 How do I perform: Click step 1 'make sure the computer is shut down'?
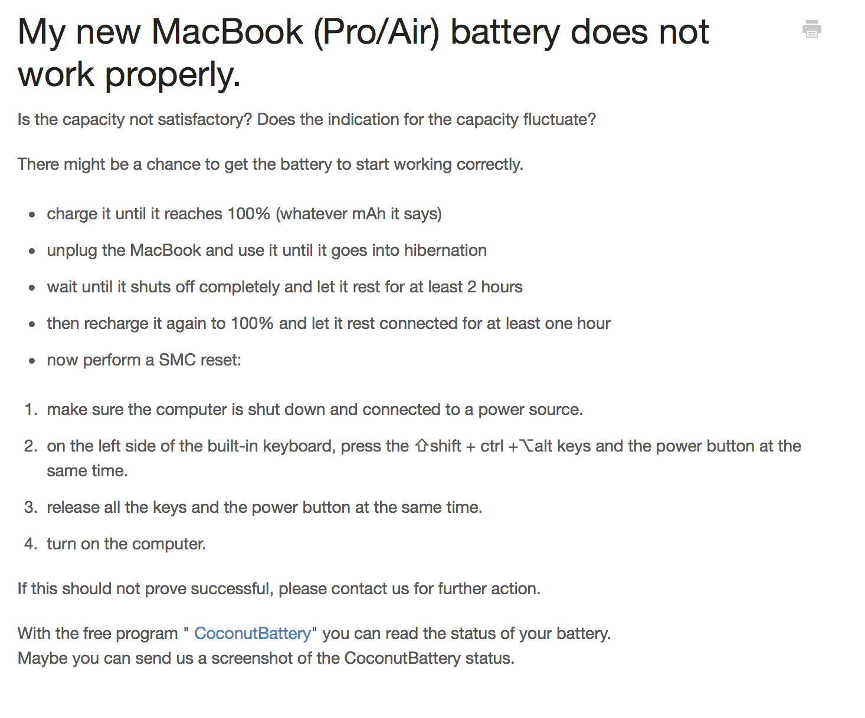[315, 409]
